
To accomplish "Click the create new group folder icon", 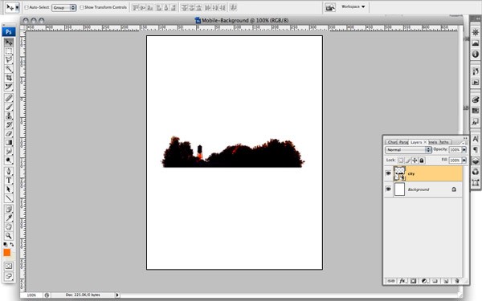I will pyautogui.click(x=435, y=281).
